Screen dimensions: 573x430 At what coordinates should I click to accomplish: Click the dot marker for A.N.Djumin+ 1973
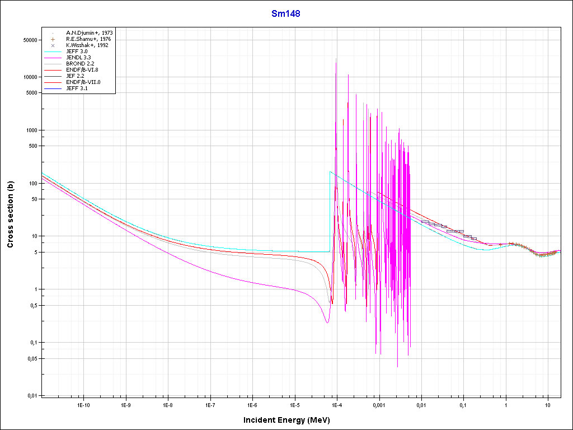tap(53, 33)
